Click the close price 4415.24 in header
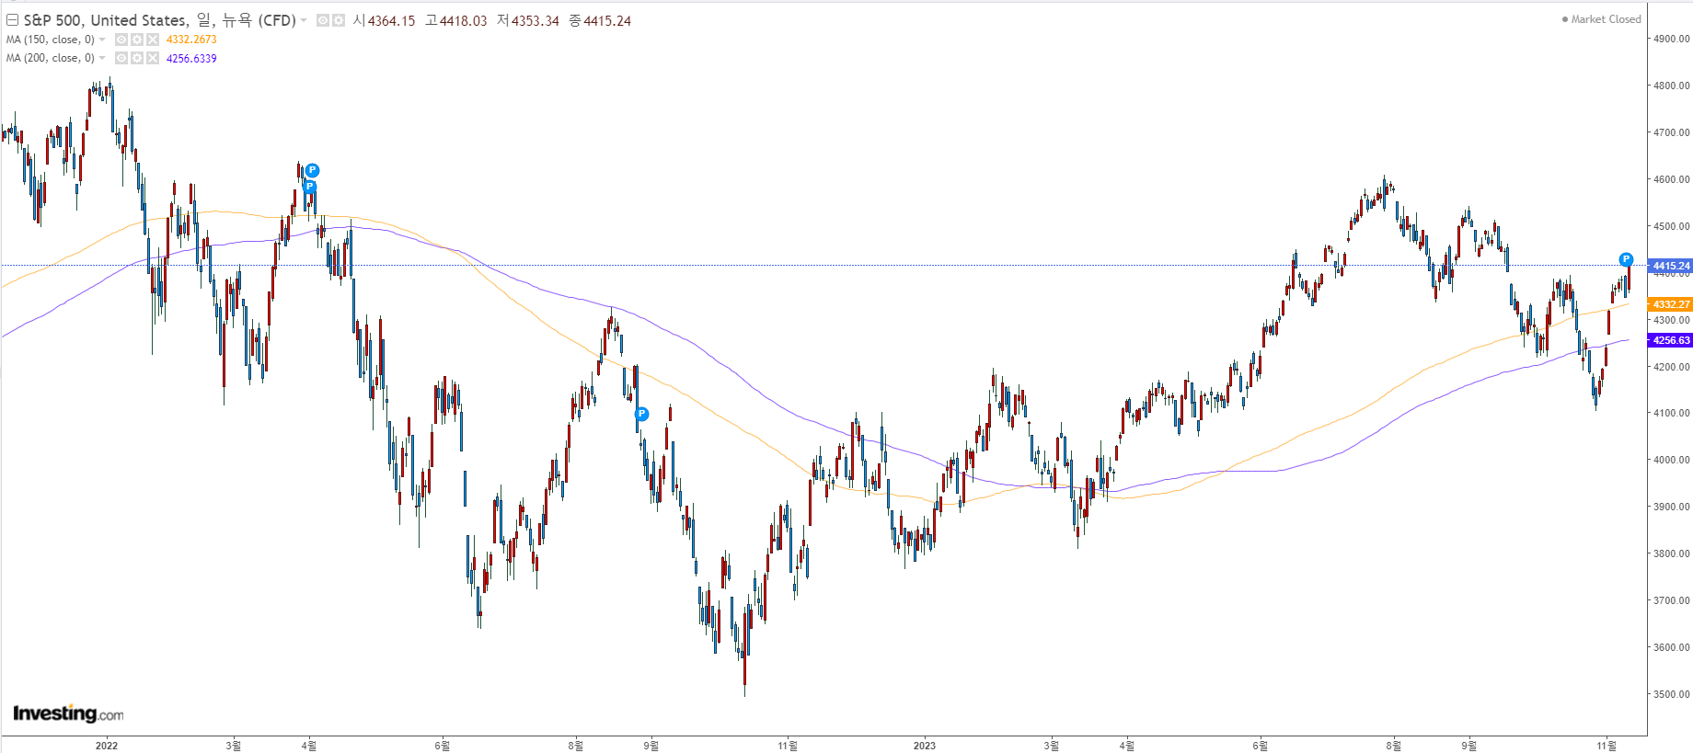This screenshot has height=753, width=1693. pyautogui.click(x=607, y=21)
